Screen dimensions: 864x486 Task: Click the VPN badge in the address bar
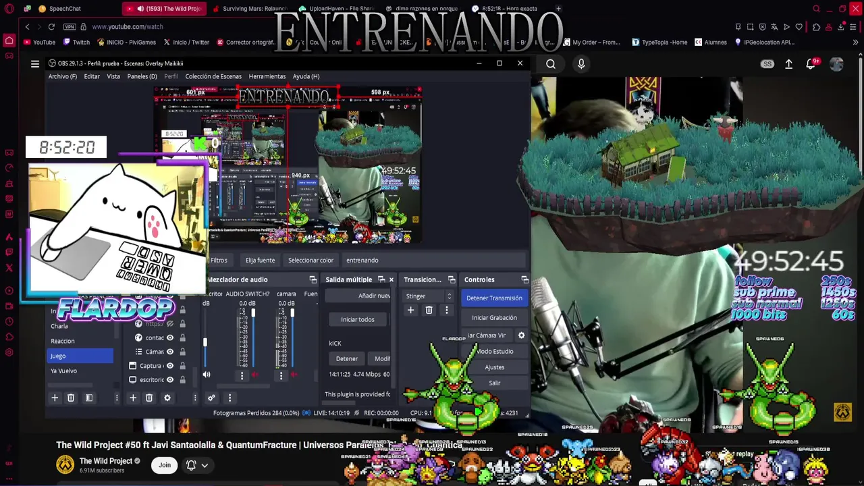70,26
